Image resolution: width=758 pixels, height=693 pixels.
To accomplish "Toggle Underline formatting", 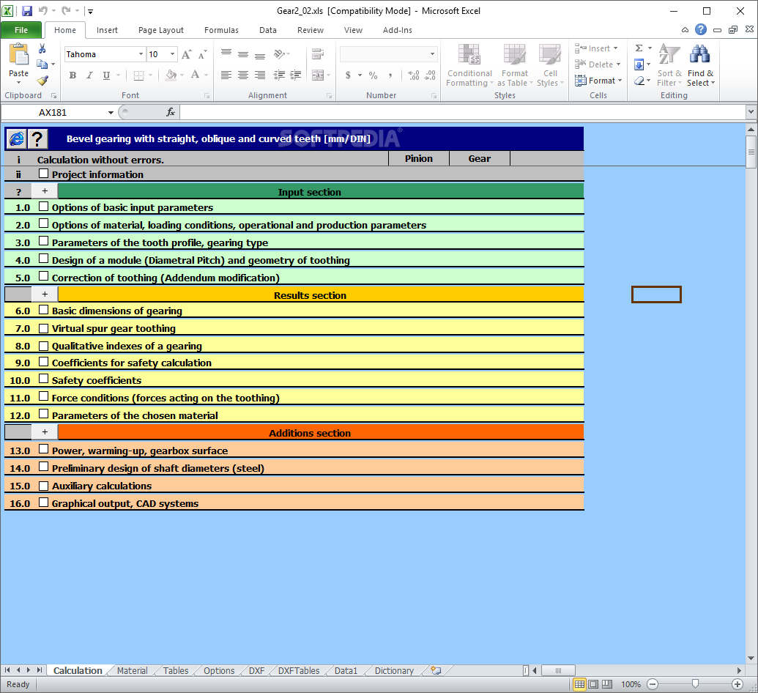I will click(x=106, y=75).
